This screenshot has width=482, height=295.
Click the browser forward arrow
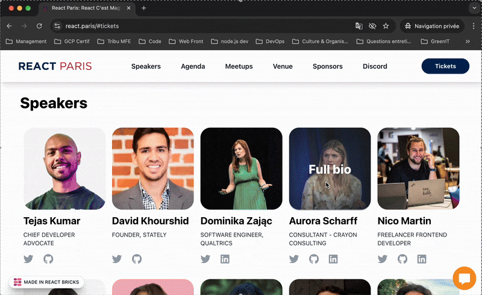pyautogui.click(x=24, y=26)
